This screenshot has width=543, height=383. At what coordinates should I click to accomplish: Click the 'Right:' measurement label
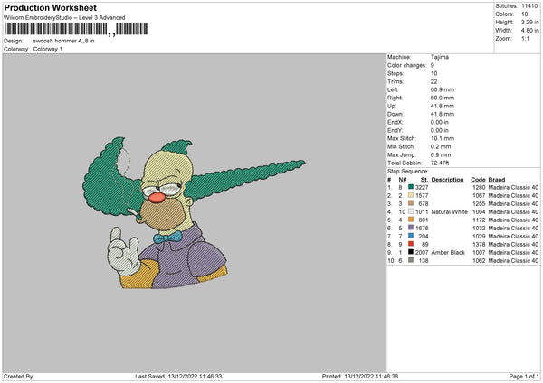tap(395, 98)
